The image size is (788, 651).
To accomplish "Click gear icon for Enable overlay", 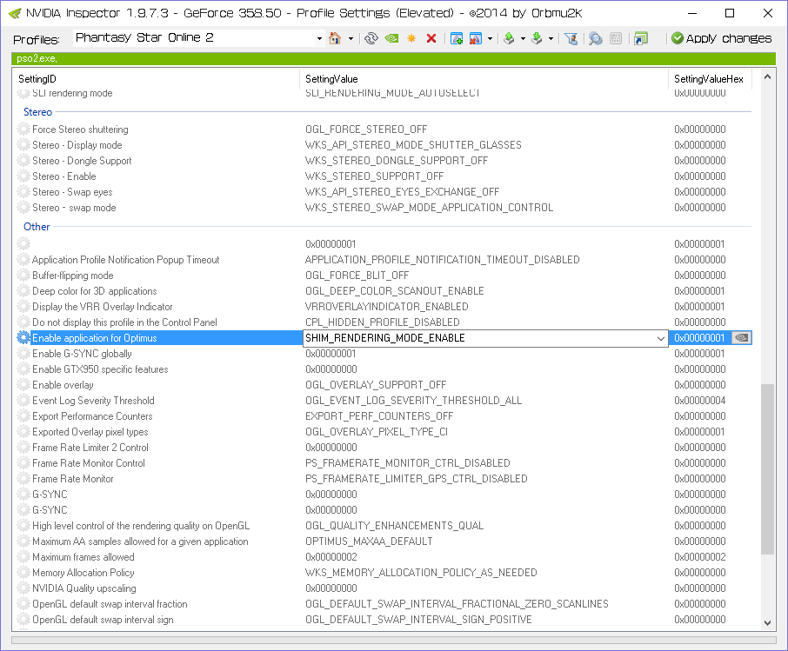I will [23, 385].
